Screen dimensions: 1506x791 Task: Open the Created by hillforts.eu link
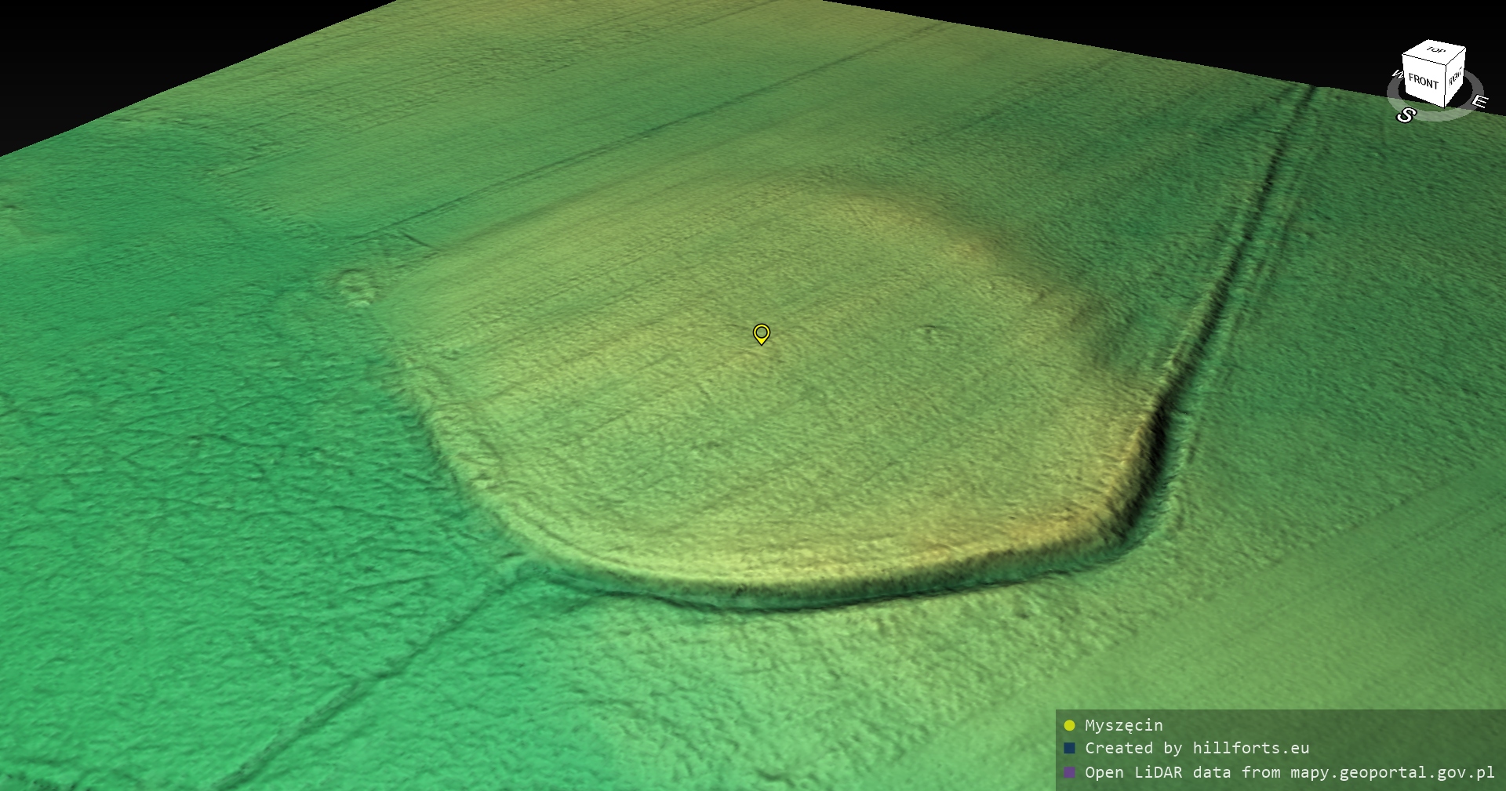click(x=1196, y=749)
